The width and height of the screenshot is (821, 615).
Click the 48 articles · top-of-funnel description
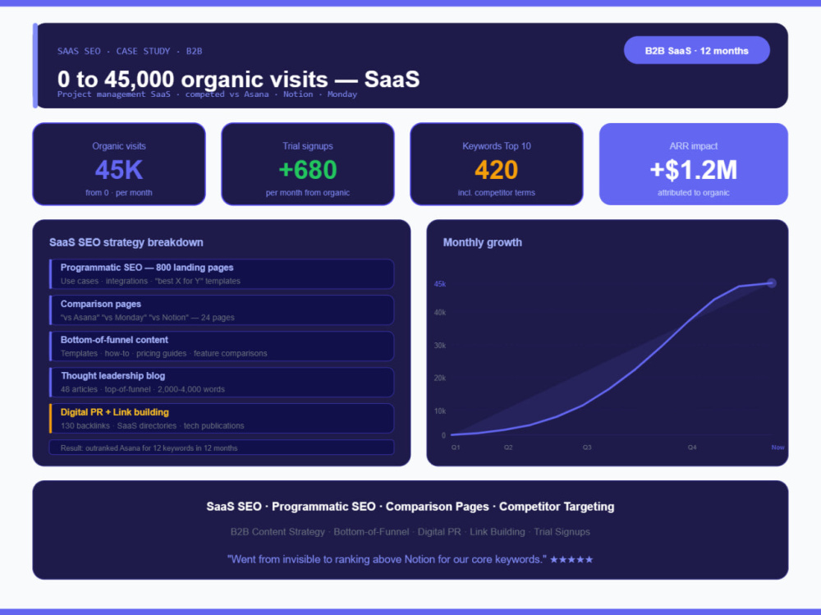coord(142,390)
